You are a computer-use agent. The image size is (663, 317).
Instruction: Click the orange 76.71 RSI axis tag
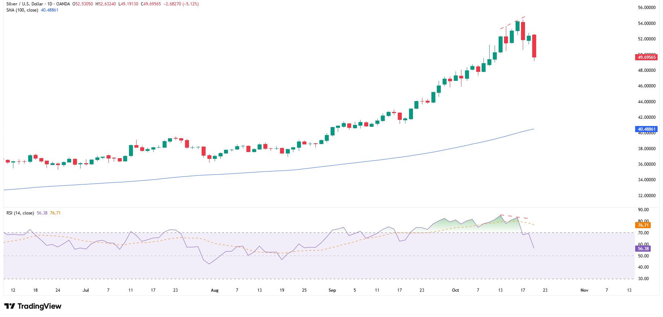pyautogui.click(x=643, y=225)
